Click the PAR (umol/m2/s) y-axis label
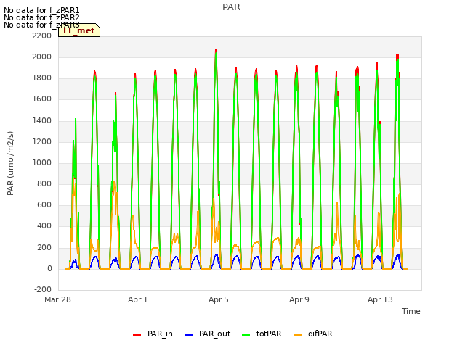 pyautogui.click(x=10, y=163)
